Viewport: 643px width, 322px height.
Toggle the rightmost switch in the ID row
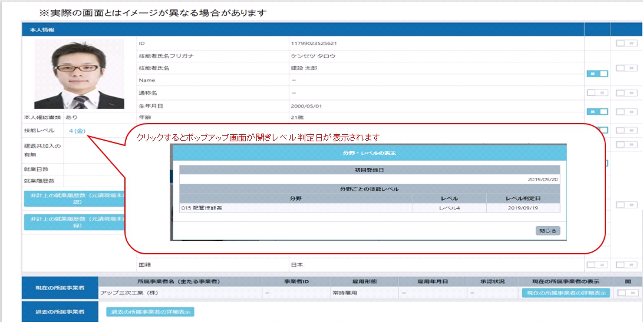pos(626,43)
